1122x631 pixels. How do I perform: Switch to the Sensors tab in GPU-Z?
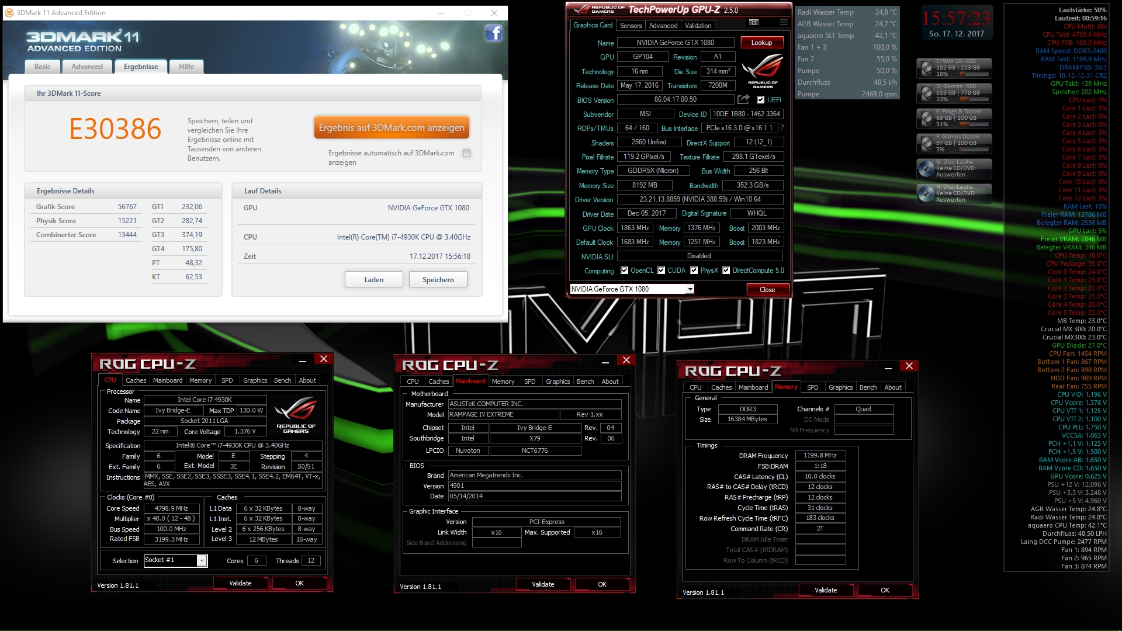point(631,26)
